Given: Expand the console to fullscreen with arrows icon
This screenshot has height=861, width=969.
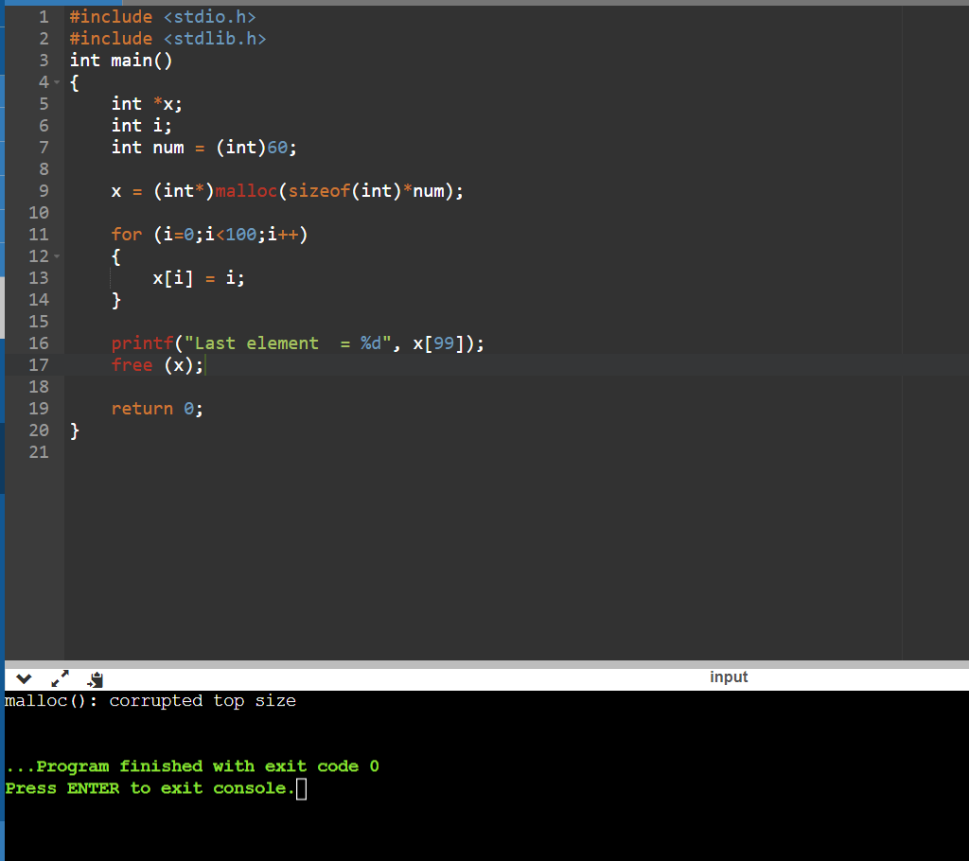Looking at the screenshot, I should tap(59, 677).
